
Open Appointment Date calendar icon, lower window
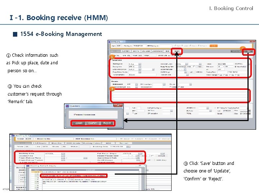click(x=137, y=158)
